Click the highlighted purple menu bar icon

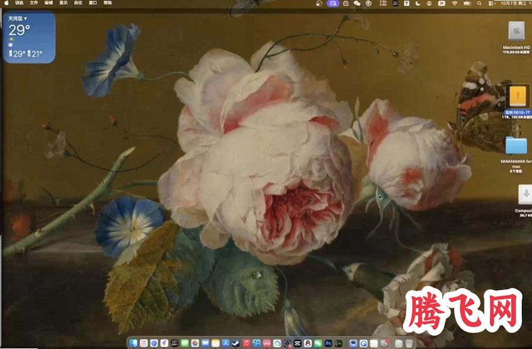(333, 4)
